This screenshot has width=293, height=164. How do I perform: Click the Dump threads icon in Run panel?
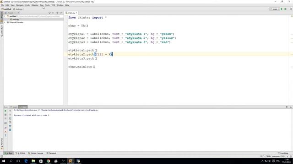pos(5,123)
